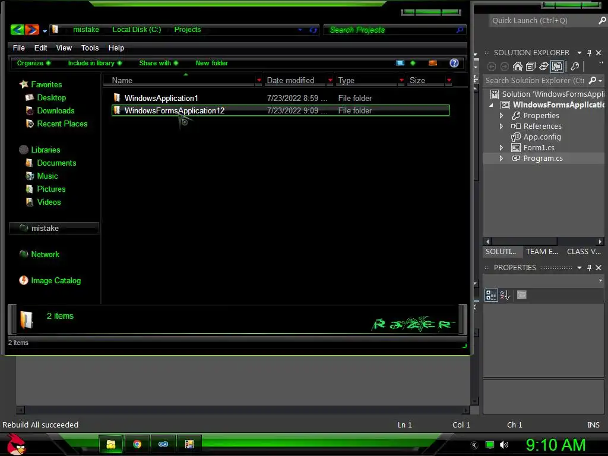
Task: Expand the Properties node in Solution Explorer
Action: click(501, 116)
